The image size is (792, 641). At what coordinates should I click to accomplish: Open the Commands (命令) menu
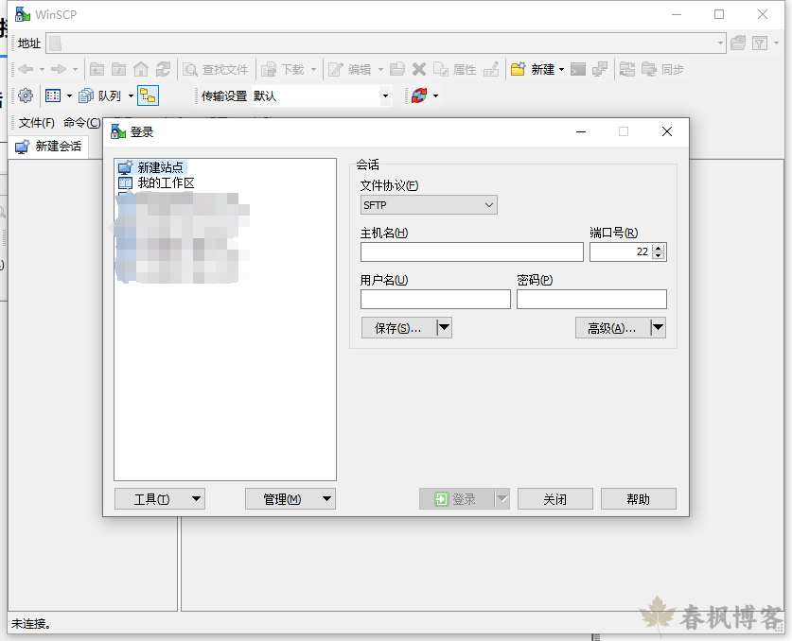tap(81, 123)
